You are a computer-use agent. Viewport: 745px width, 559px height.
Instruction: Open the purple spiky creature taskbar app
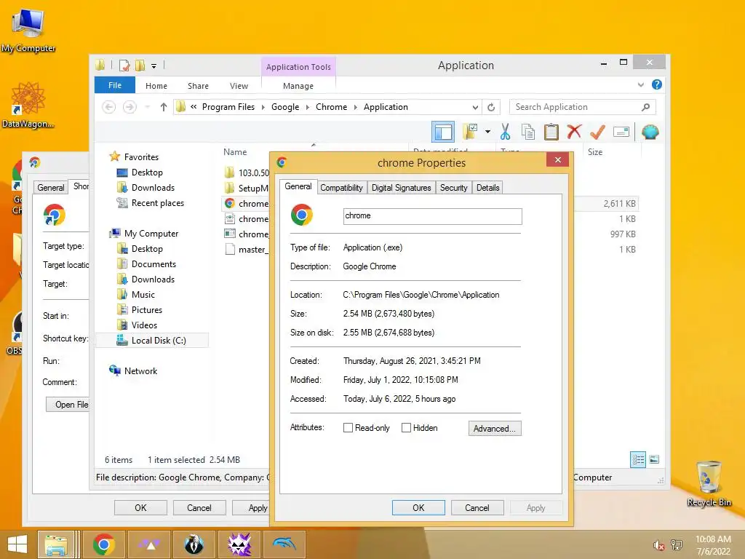click(x=239, y=544)
